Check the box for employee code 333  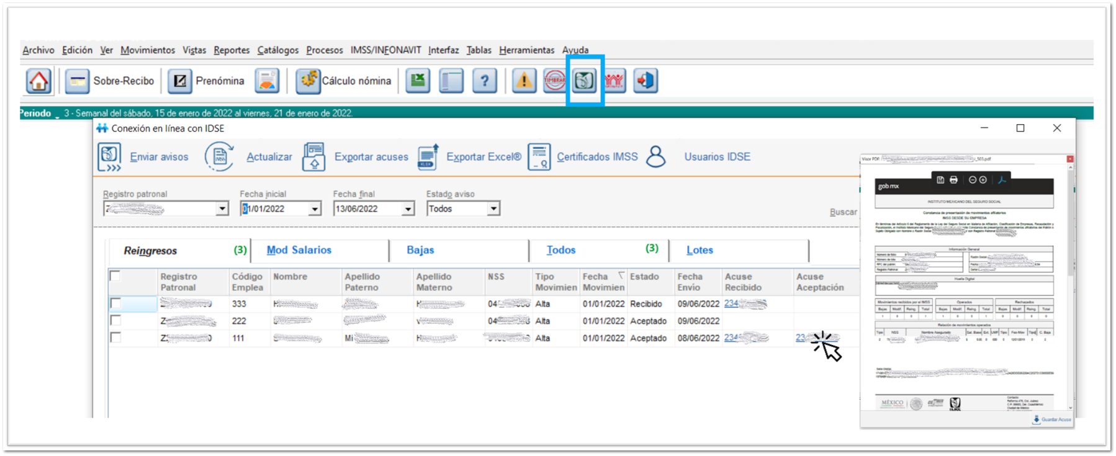pos(115,303)
